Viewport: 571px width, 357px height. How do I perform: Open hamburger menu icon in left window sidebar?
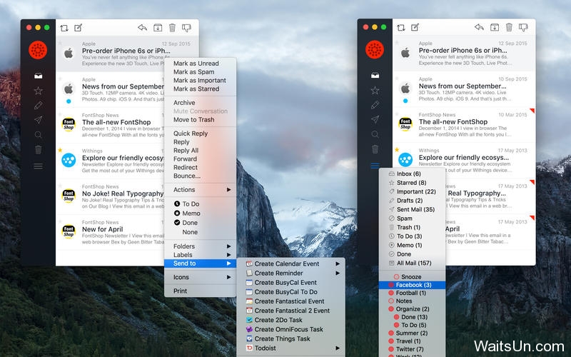[x=39, y=166]
